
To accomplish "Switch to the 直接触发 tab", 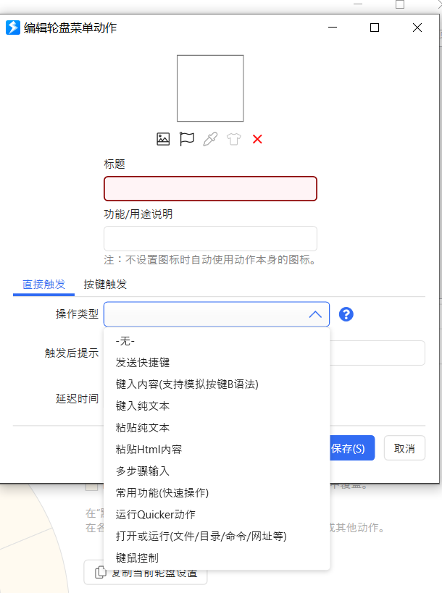I will pyautogui.click(x=43, y=285).
